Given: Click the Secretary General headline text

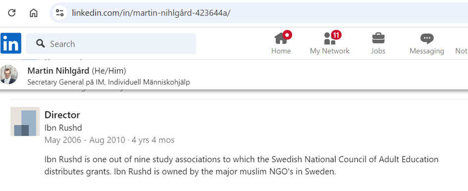Looking at the screenshot, I should coord(108,82).
